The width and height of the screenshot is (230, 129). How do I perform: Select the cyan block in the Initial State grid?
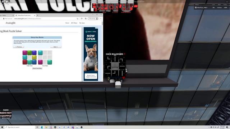(x=25, y=57)
